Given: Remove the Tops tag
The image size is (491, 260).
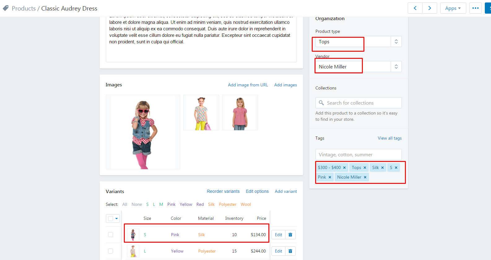Looking at the screenshot, I should point(365,167).
